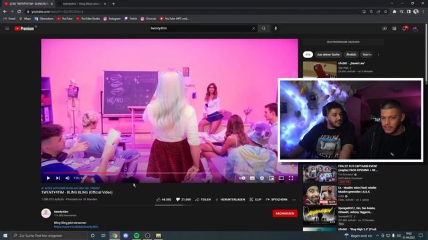Viewport: 428px width, 240px height.
Task: Open the Windows Start menu
Action: (5, 235)
